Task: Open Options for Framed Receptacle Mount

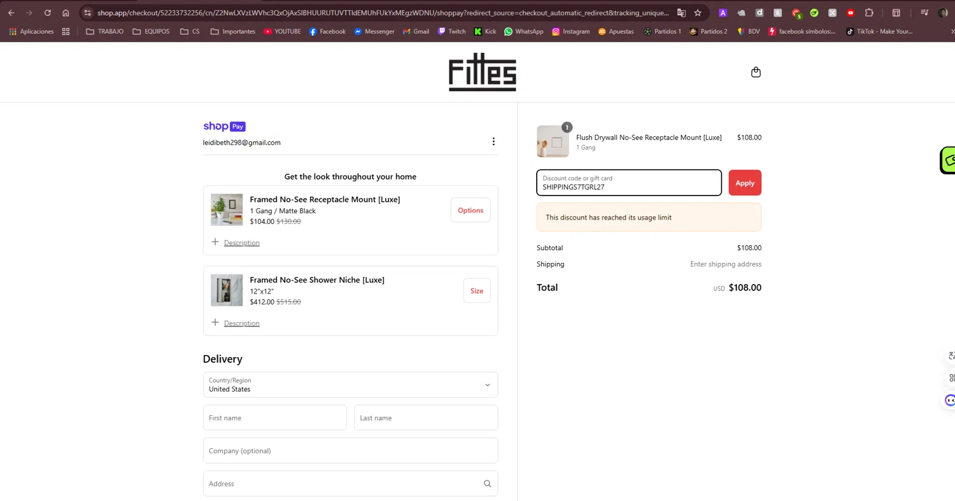Action: (470, 210)
